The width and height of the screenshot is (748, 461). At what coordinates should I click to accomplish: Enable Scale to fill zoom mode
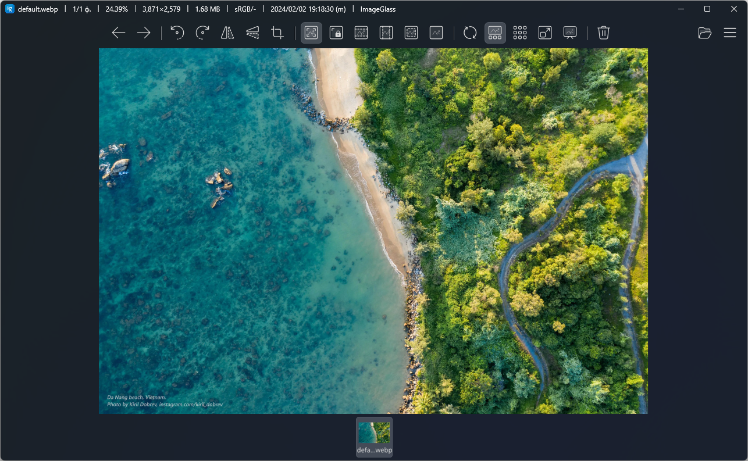pos(436,33)
